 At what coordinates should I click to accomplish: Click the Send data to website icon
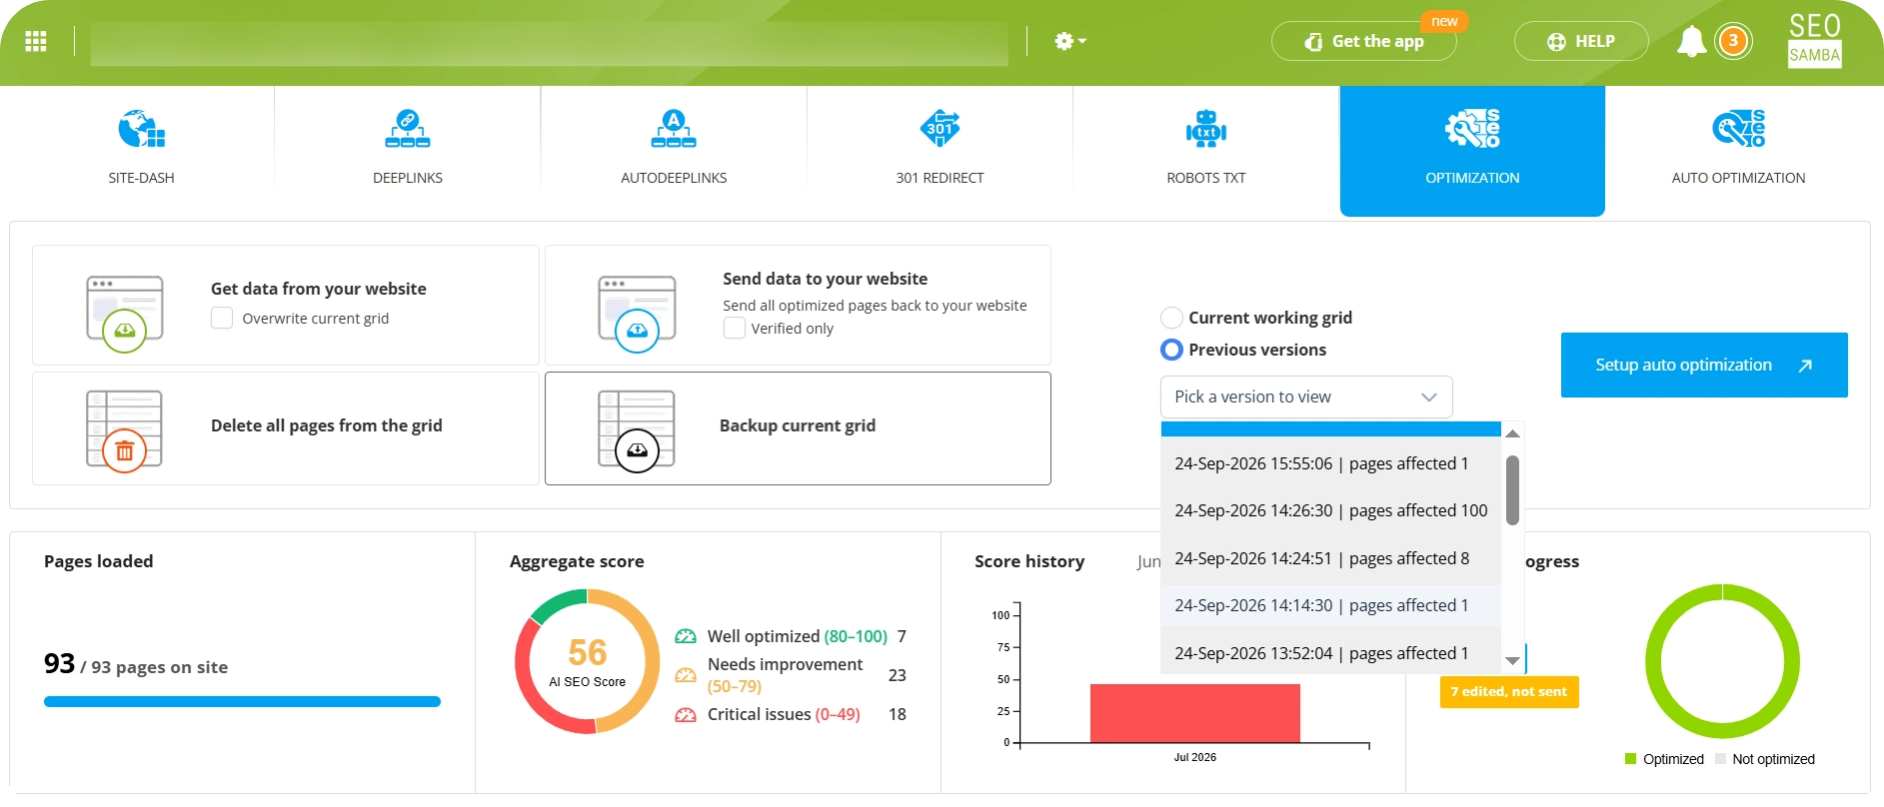(637, 314)
